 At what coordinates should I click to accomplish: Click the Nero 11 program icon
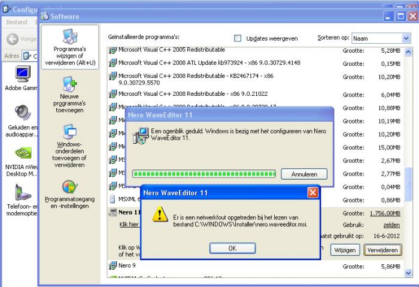[x=113, y=212]
